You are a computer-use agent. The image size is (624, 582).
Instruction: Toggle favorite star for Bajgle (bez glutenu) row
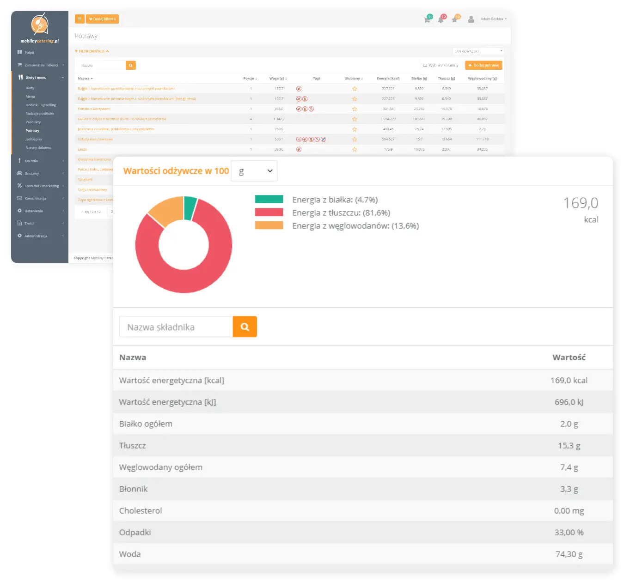coord(355,99)
